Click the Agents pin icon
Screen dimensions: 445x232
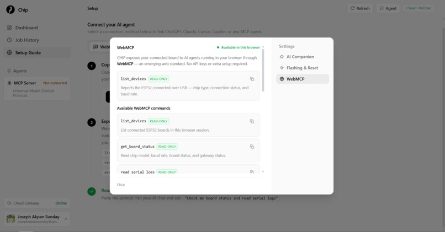click(x=9, y=71)
